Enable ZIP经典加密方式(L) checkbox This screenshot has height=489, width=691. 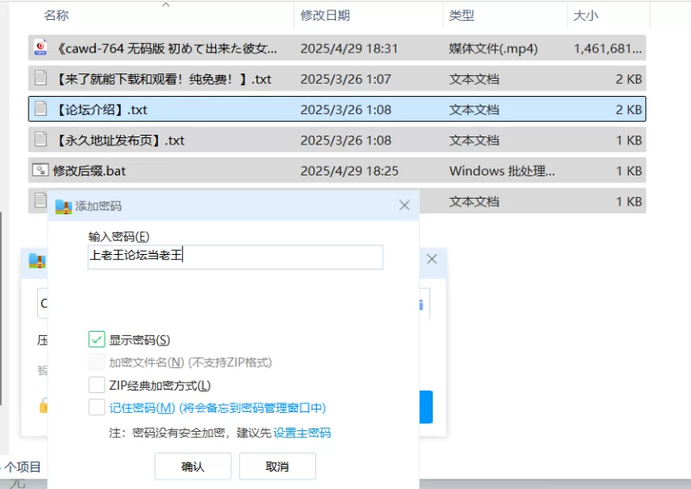tap(97, 385)
